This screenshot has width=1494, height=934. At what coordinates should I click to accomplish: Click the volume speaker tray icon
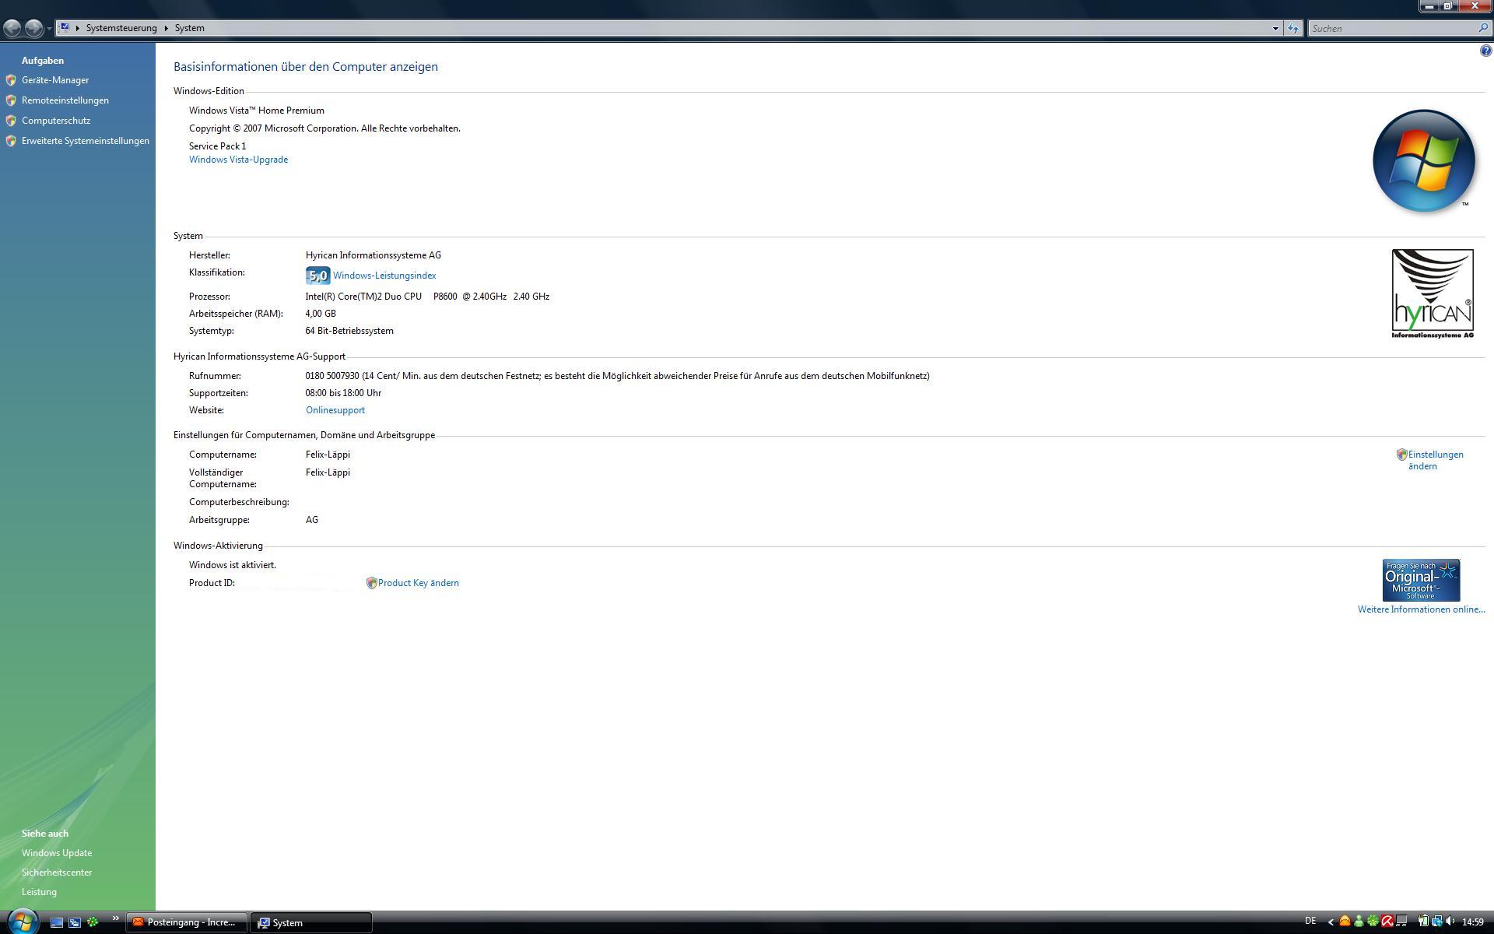1451,922
